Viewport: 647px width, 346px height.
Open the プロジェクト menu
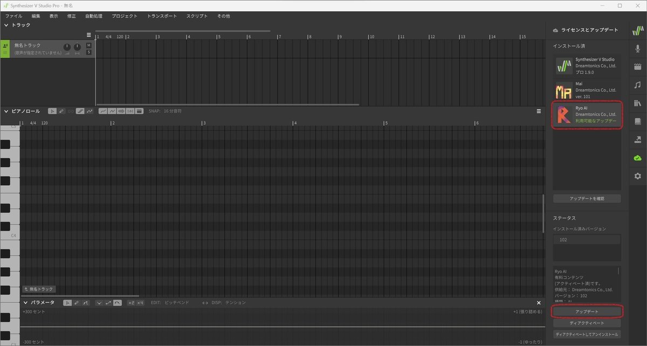point(123,16)
